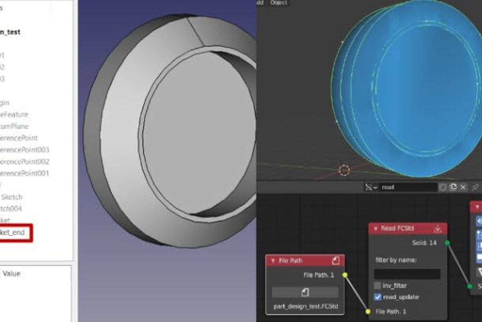Image resolution: width=482 pixels, height=322 pixels.
Task: Click the Solid.14 output socket on Read FCStd
Action: [446, 243]
